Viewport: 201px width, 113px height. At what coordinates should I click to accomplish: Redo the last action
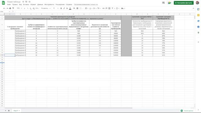(x=7, y=8)
